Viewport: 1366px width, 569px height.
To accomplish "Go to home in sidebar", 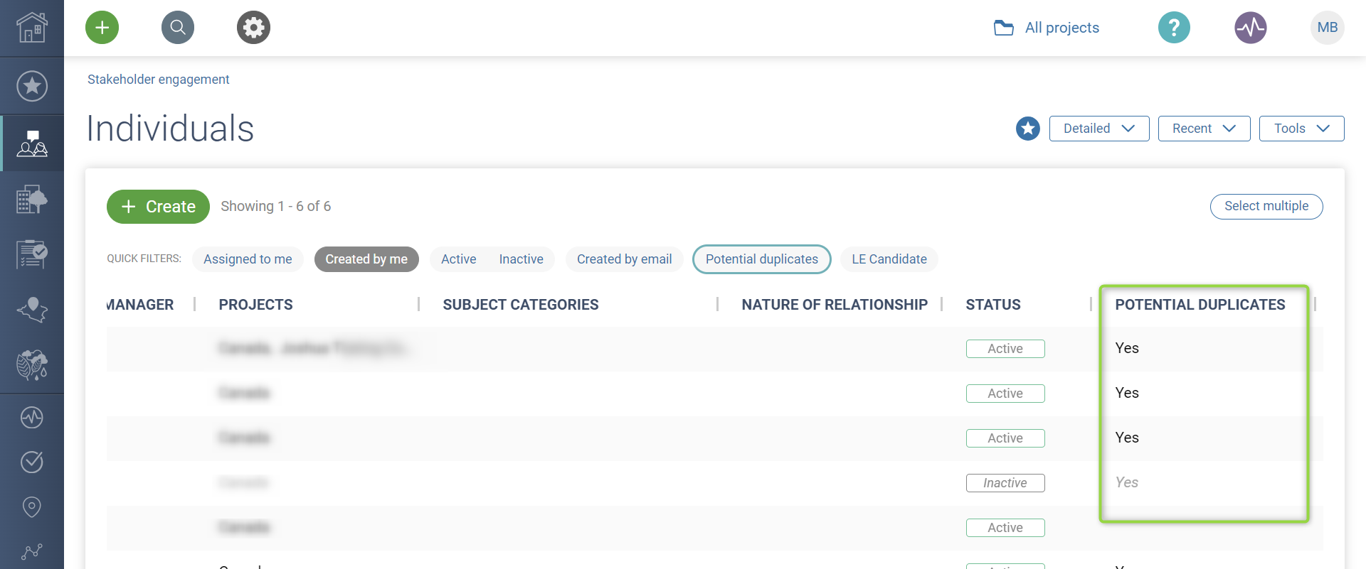I will coord(32,28).
